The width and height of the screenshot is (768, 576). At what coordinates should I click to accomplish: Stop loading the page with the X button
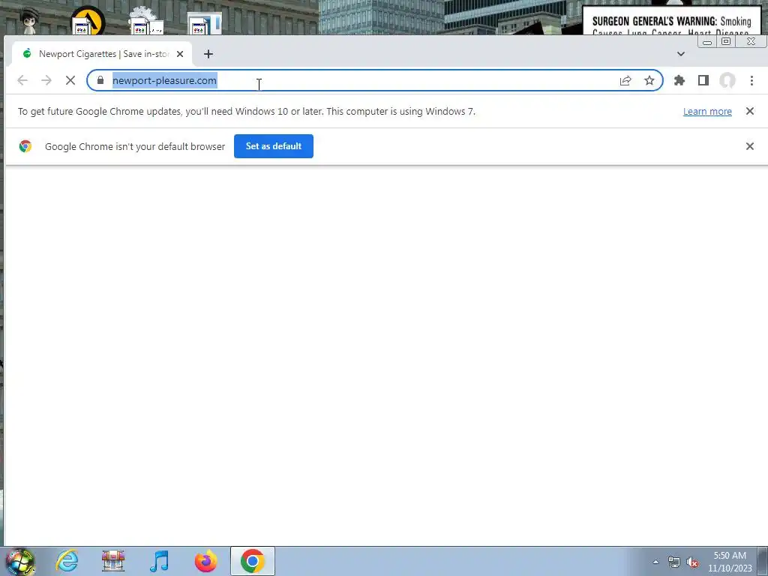[x=70, y=80]
